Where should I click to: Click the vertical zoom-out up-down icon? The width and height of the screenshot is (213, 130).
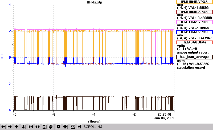pyautogui.click(x=51, y=127)
